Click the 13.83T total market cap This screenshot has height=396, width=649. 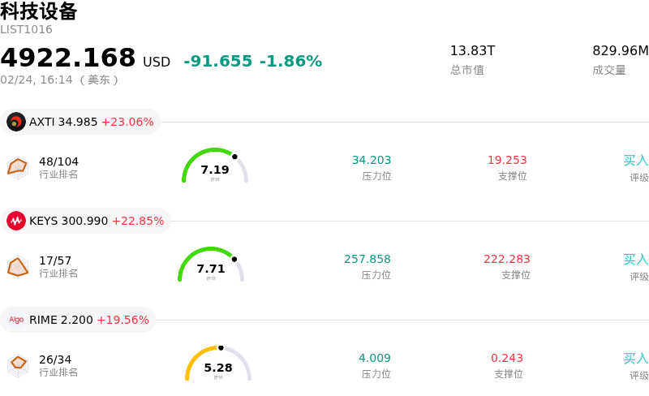(472, 50)
